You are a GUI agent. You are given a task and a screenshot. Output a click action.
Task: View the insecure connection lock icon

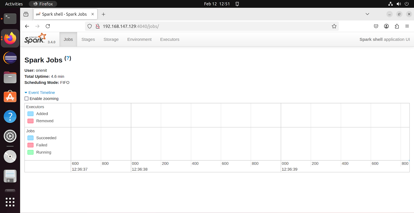coord(98,26)
